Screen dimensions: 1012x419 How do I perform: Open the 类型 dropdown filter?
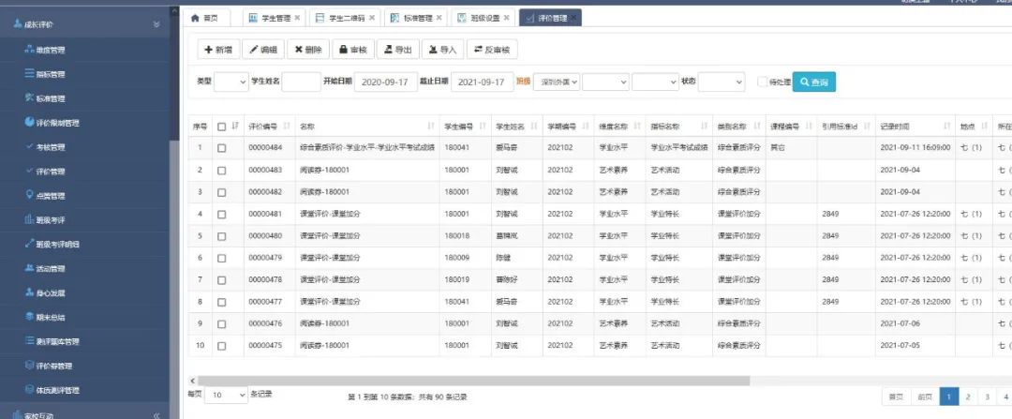[231, 82]
